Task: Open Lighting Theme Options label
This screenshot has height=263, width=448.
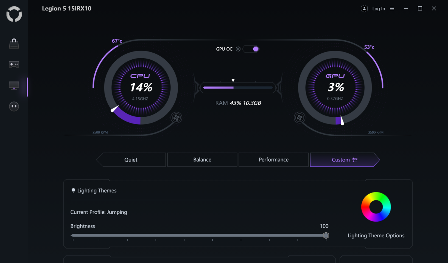Action: pyautogui.click(x=376, y=235)
